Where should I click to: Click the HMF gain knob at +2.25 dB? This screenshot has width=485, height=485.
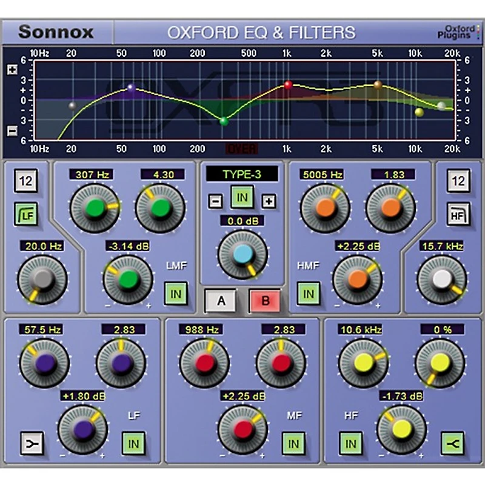pos(358,279)
